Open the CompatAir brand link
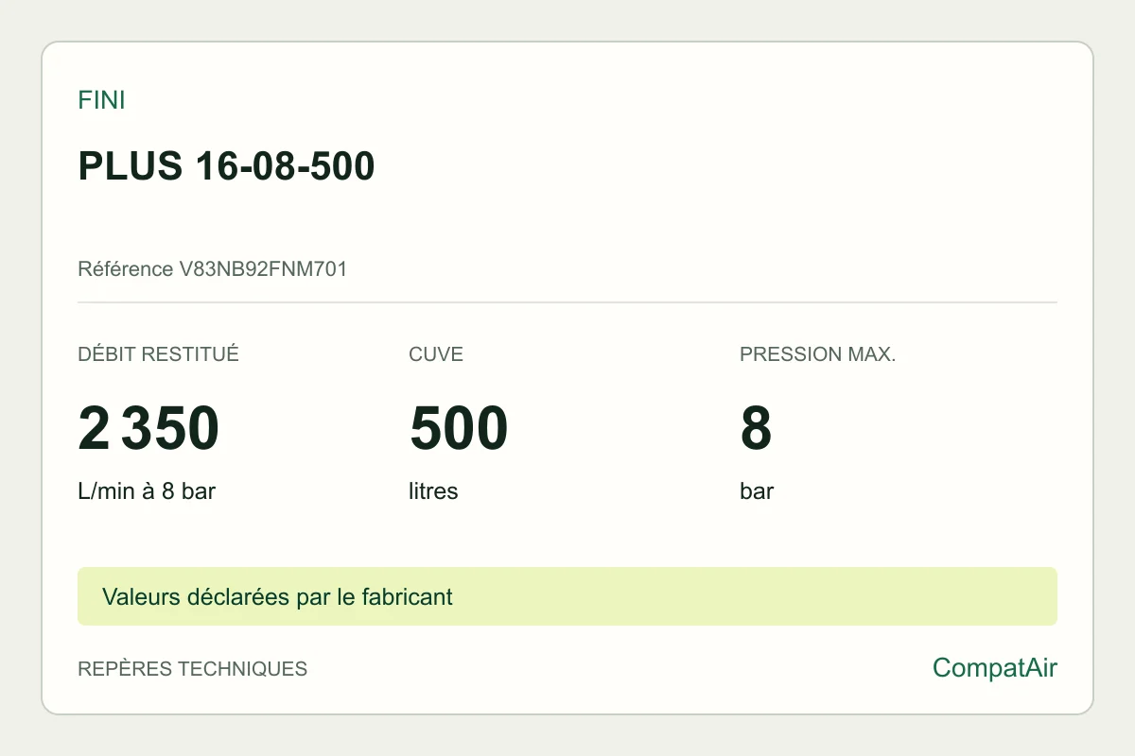The height and width of the screenshot is (756, 1135). [x=995, y=668]
